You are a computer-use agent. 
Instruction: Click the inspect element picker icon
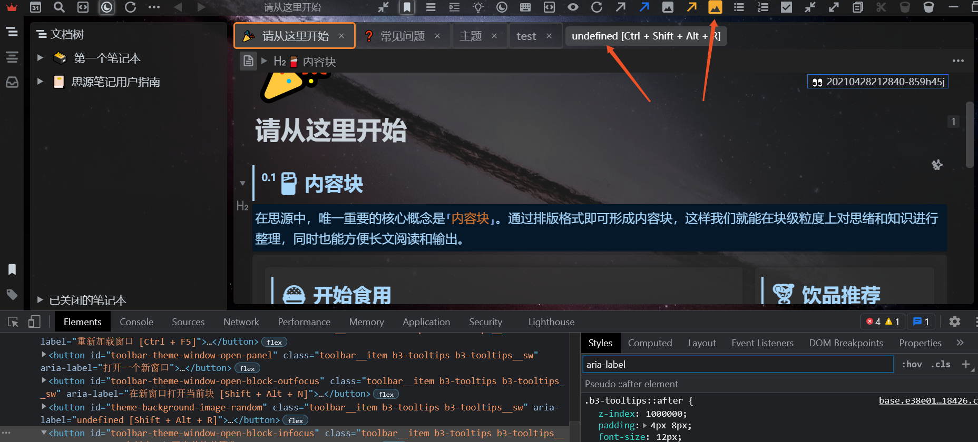(x=13, y=322)
